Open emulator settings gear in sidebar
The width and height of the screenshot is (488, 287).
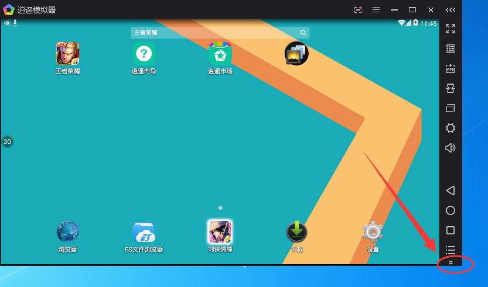pyautogui.click(x=451, y=128)
